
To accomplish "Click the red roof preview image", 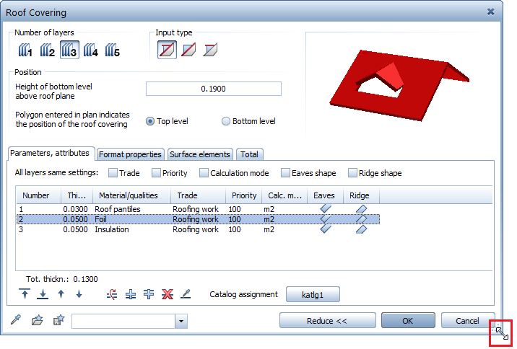I will pos(399,86).
